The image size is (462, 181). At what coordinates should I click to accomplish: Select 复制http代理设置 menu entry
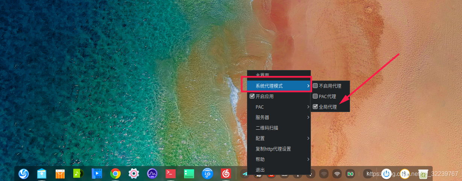[279, 149]
